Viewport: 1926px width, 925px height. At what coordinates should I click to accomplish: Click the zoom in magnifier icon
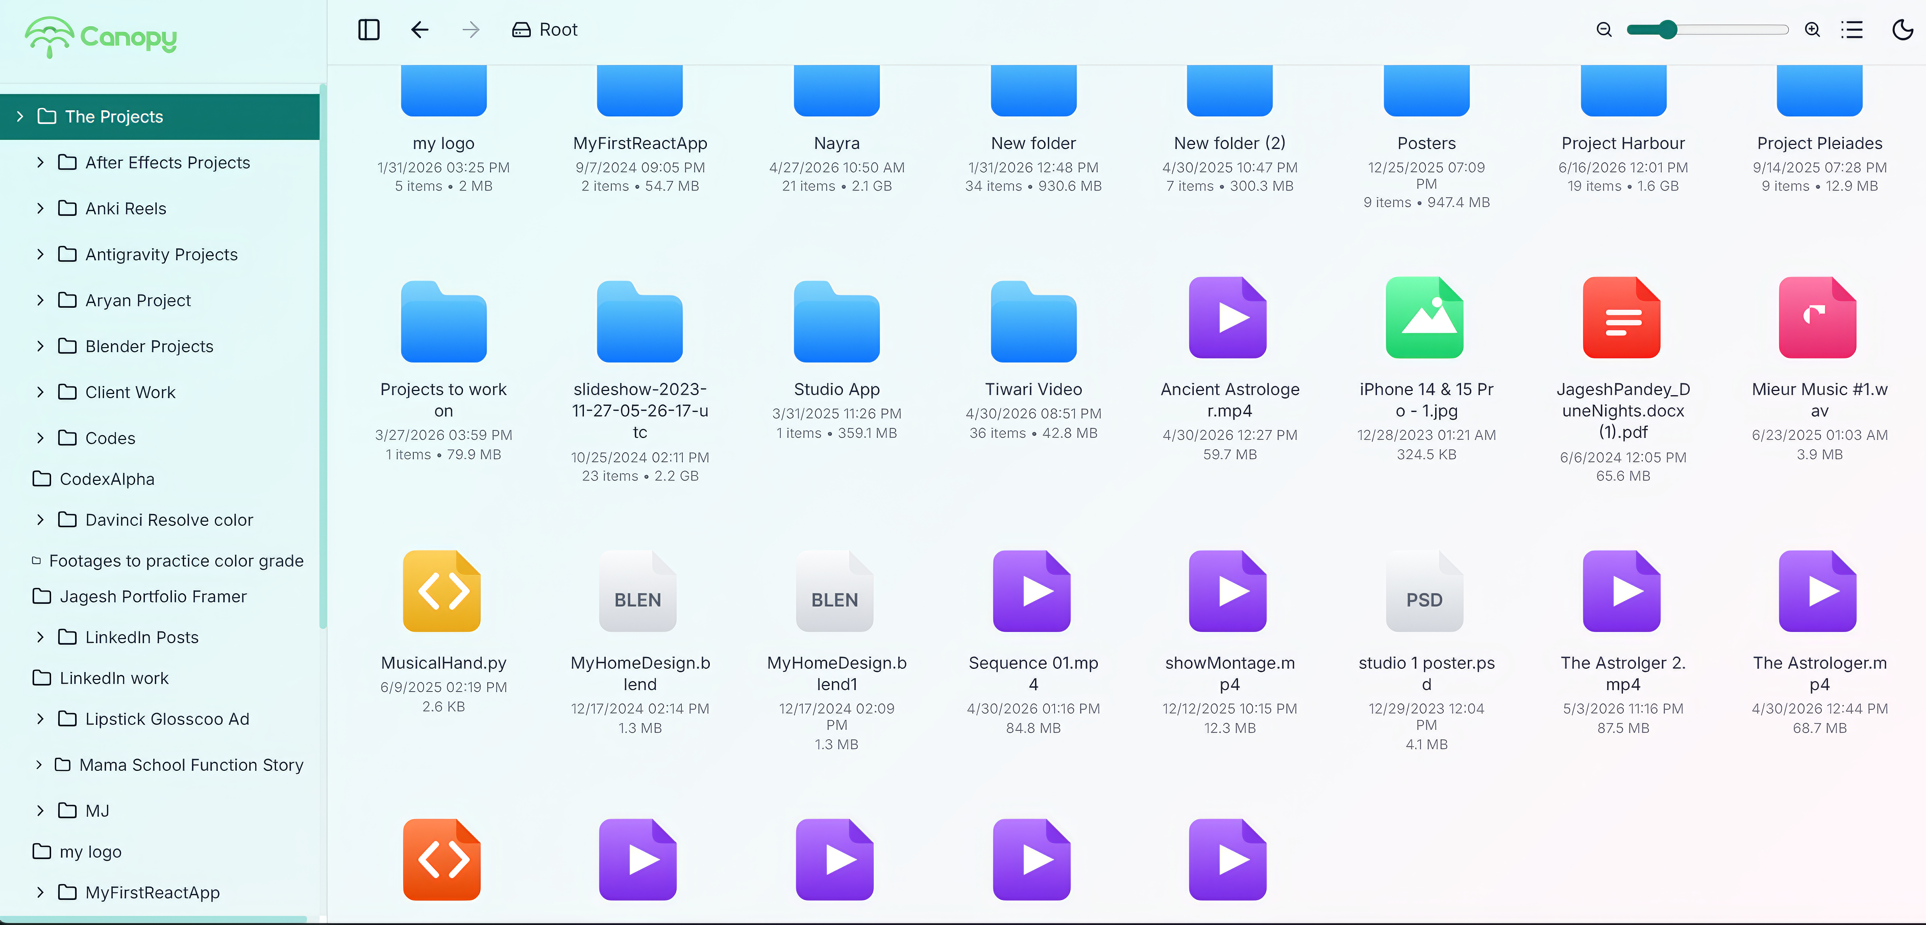(1812, 30)
